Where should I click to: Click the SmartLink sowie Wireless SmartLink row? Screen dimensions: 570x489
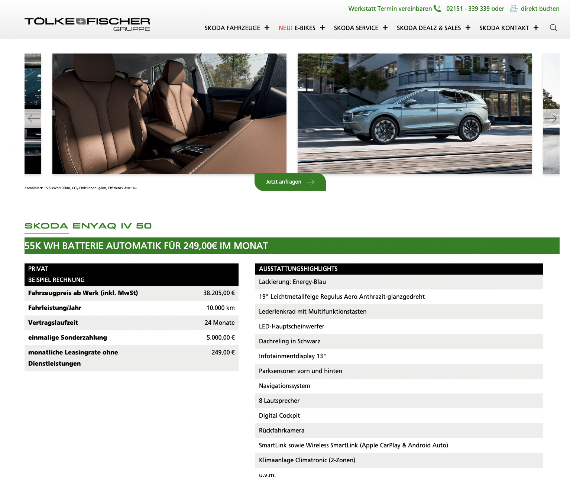399,446
